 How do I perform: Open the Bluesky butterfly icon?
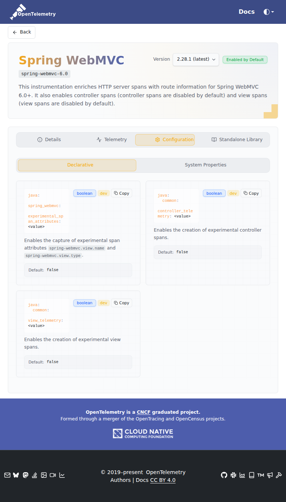(x=16, y=475)
